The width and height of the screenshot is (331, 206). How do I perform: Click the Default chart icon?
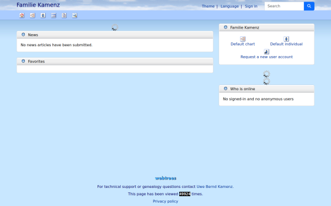pyautogui.click(x=243, y=39)
